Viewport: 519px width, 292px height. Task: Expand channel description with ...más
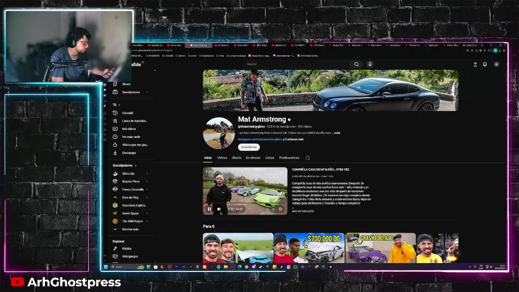coord(336,133)
